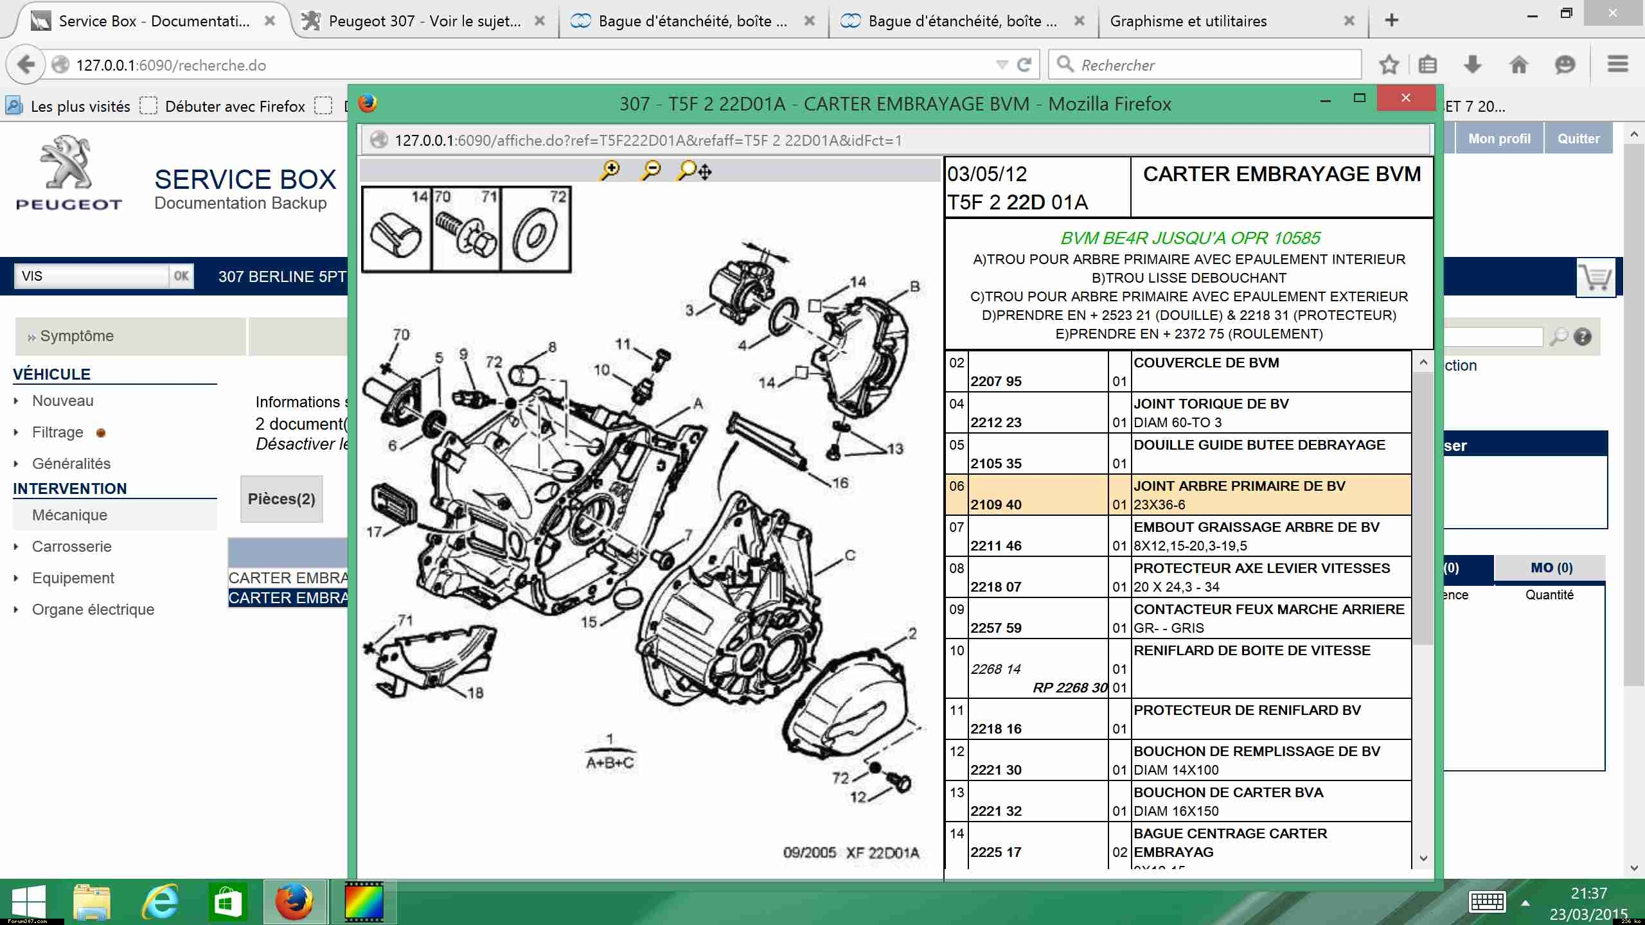Select CONTACTEUR FEUX MARCHE ARRIERE row

tap(1178, 619)
